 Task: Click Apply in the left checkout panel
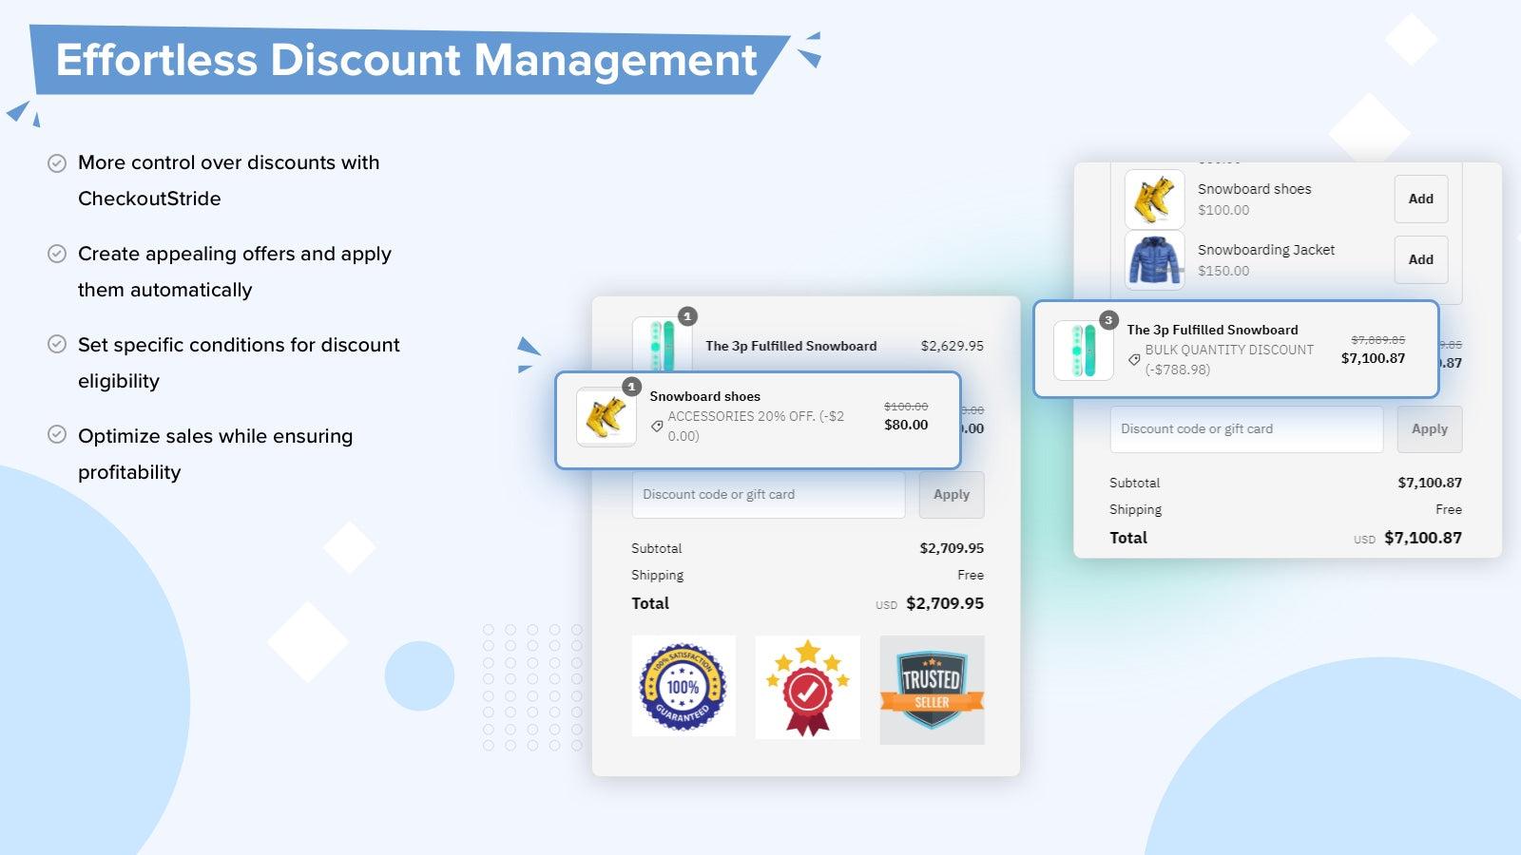coord(951,494)
